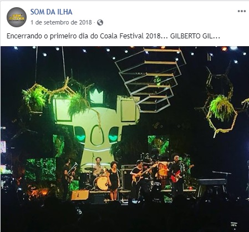Click the yellow stage monitor at front
The height and width of the screenshot is (232, 249).
point(80,195)
